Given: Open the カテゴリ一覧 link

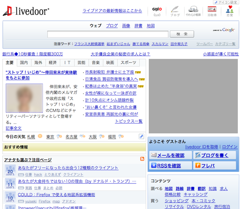Looking at the screenshot, I should pyautogui.click(x=225, y=44).
